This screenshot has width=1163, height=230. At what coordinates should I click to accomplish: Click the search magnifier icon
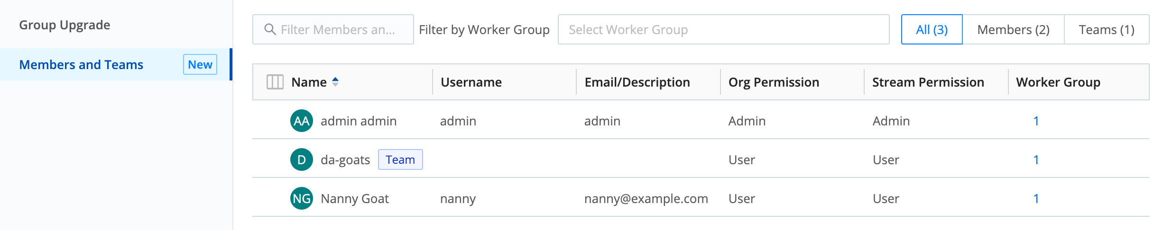tap(270, 29)
